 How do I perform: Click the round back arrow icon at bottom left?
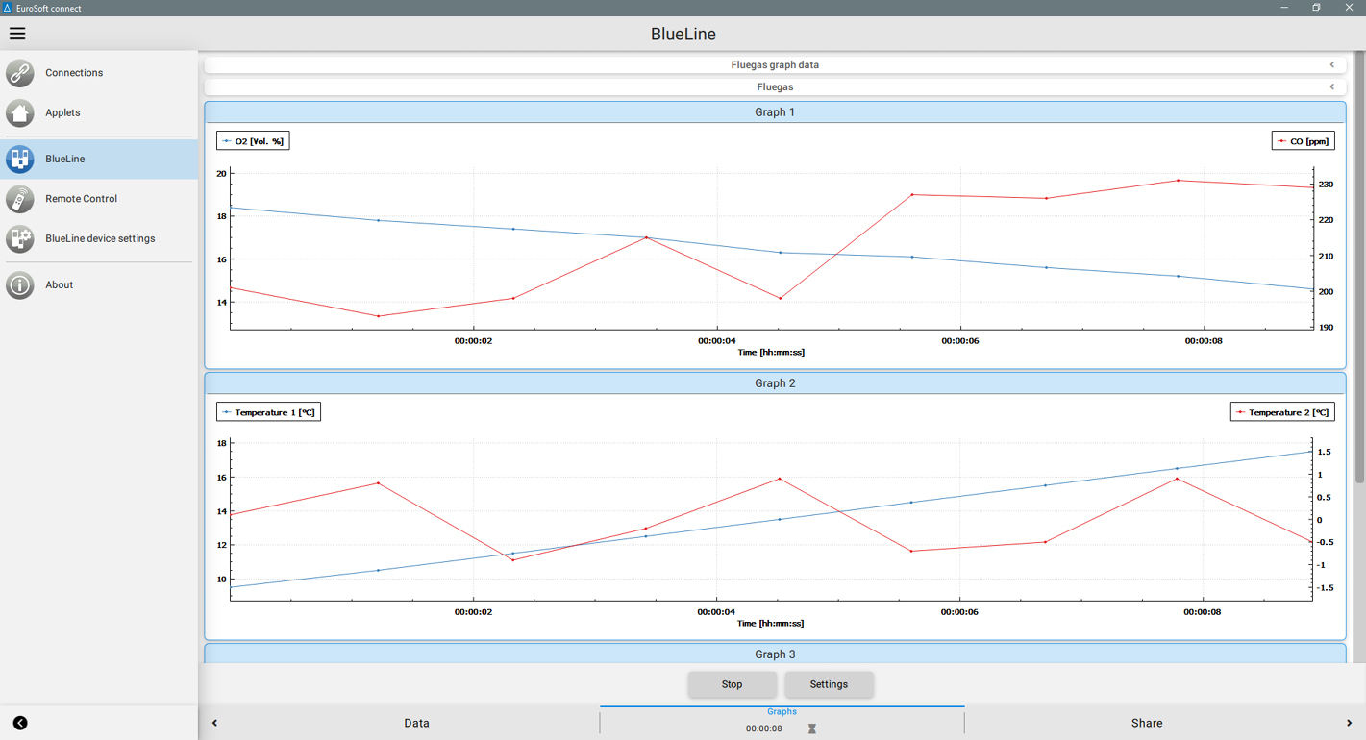point(20,723)
